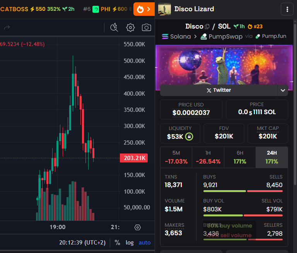Click the buys versus sells ratio bar

[243, 191]
